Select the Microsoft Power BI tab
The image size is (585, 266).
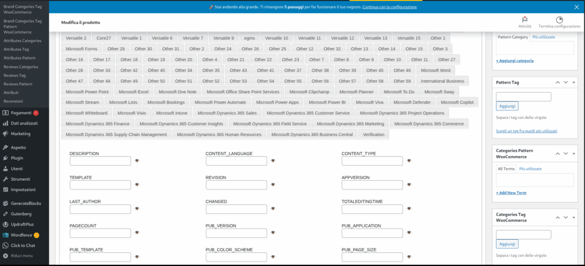pyautogui.click(x=327, y=102)
